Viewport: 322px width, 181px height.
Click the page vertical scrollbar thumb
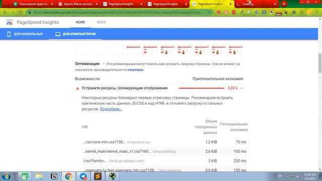tap(320, 63)
